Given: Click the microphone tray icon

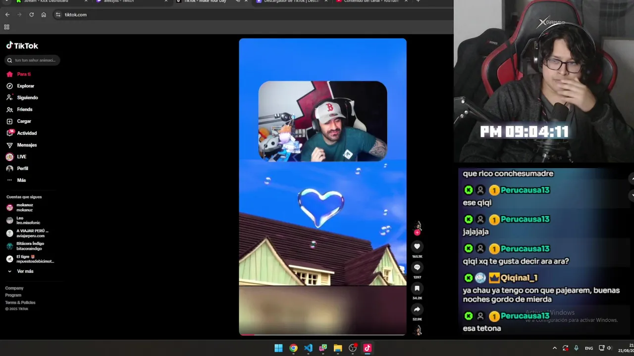Looking at the screenshot, I should click(576, 348).
